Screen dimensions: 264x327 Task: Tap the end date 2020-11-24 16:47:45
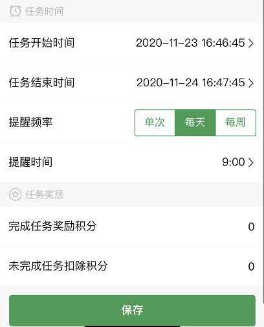190,82
